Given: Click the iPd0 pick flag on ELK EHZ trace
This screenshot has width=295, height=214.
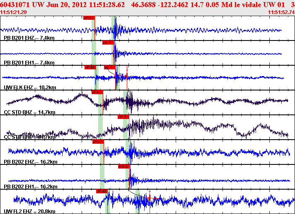Looking at the screenshot, I should click(90, 67).
